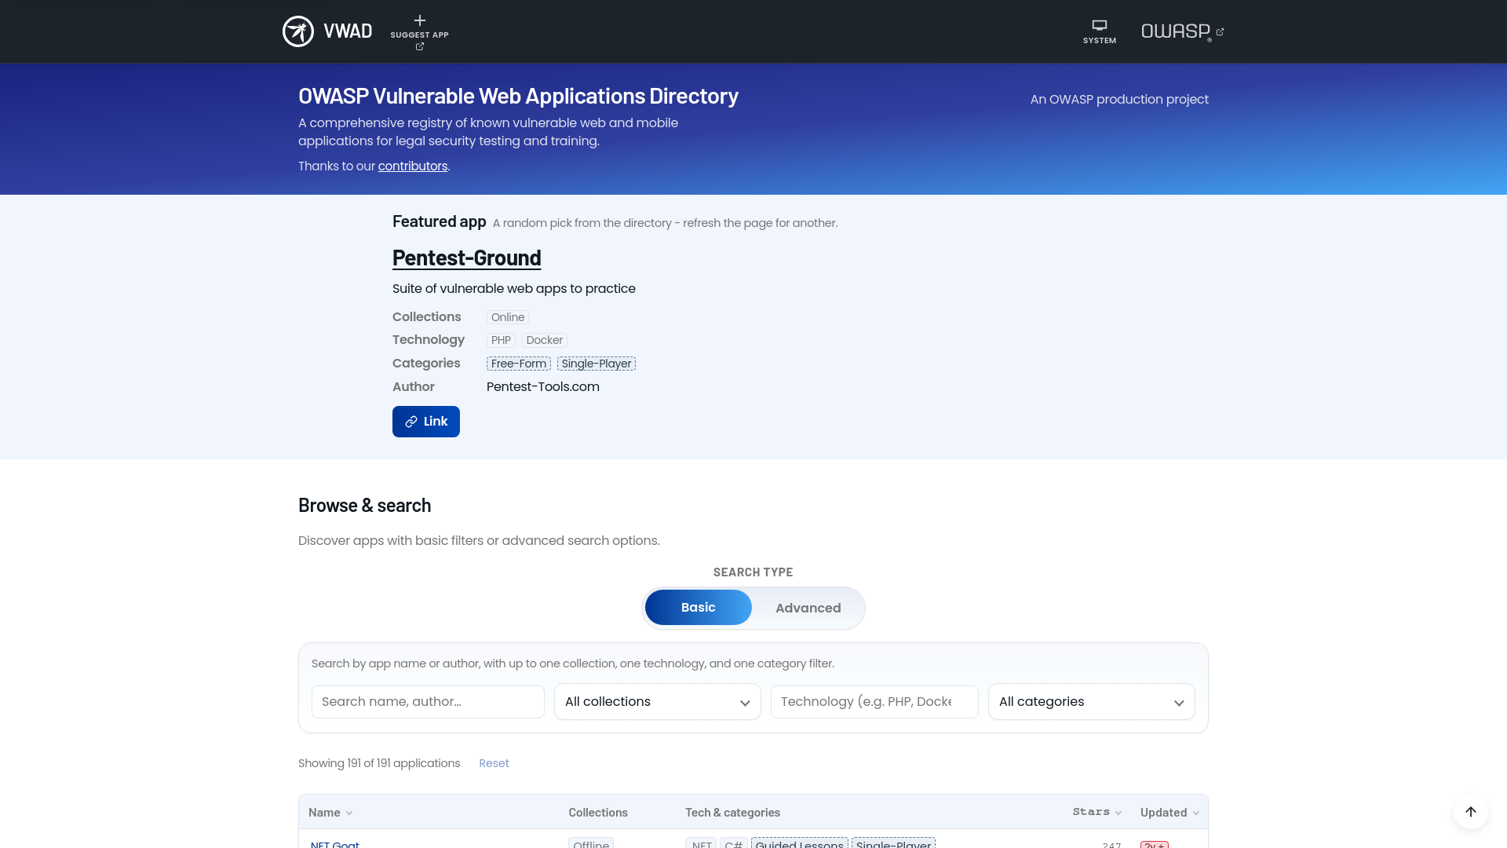Image resolution: width=1507 pixels, height=848 pixels.
Task: Switch search type to Advanced
Action: [808, 607]
